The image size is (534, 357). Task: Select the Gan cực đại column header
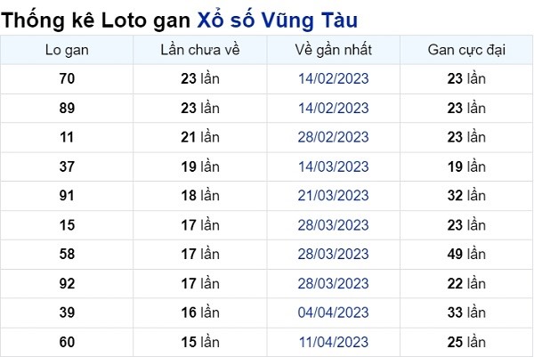466,50
